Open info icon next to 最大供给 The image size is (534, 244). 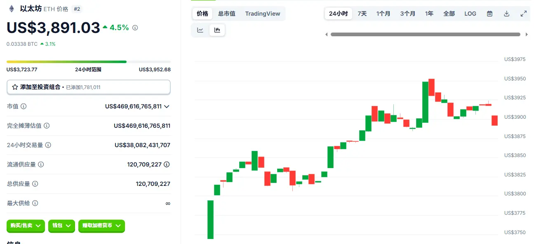(x=35, y=203)
